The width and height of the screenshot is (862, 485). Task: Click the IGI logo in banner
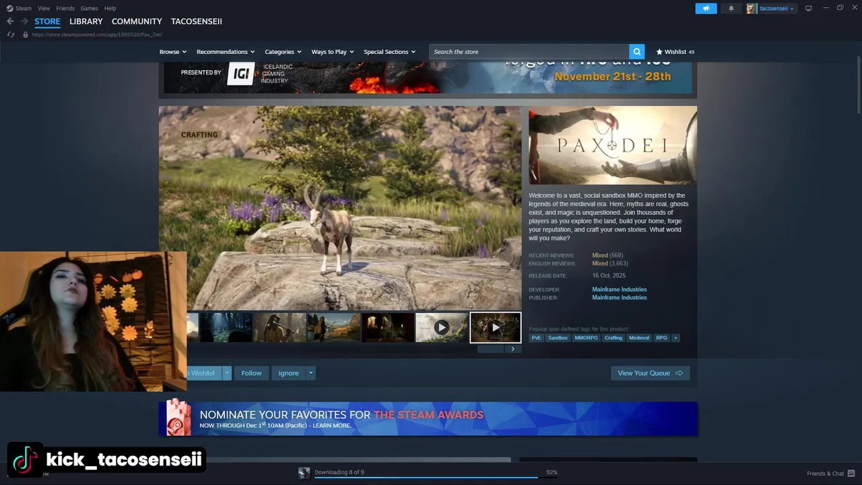point(241,73)
